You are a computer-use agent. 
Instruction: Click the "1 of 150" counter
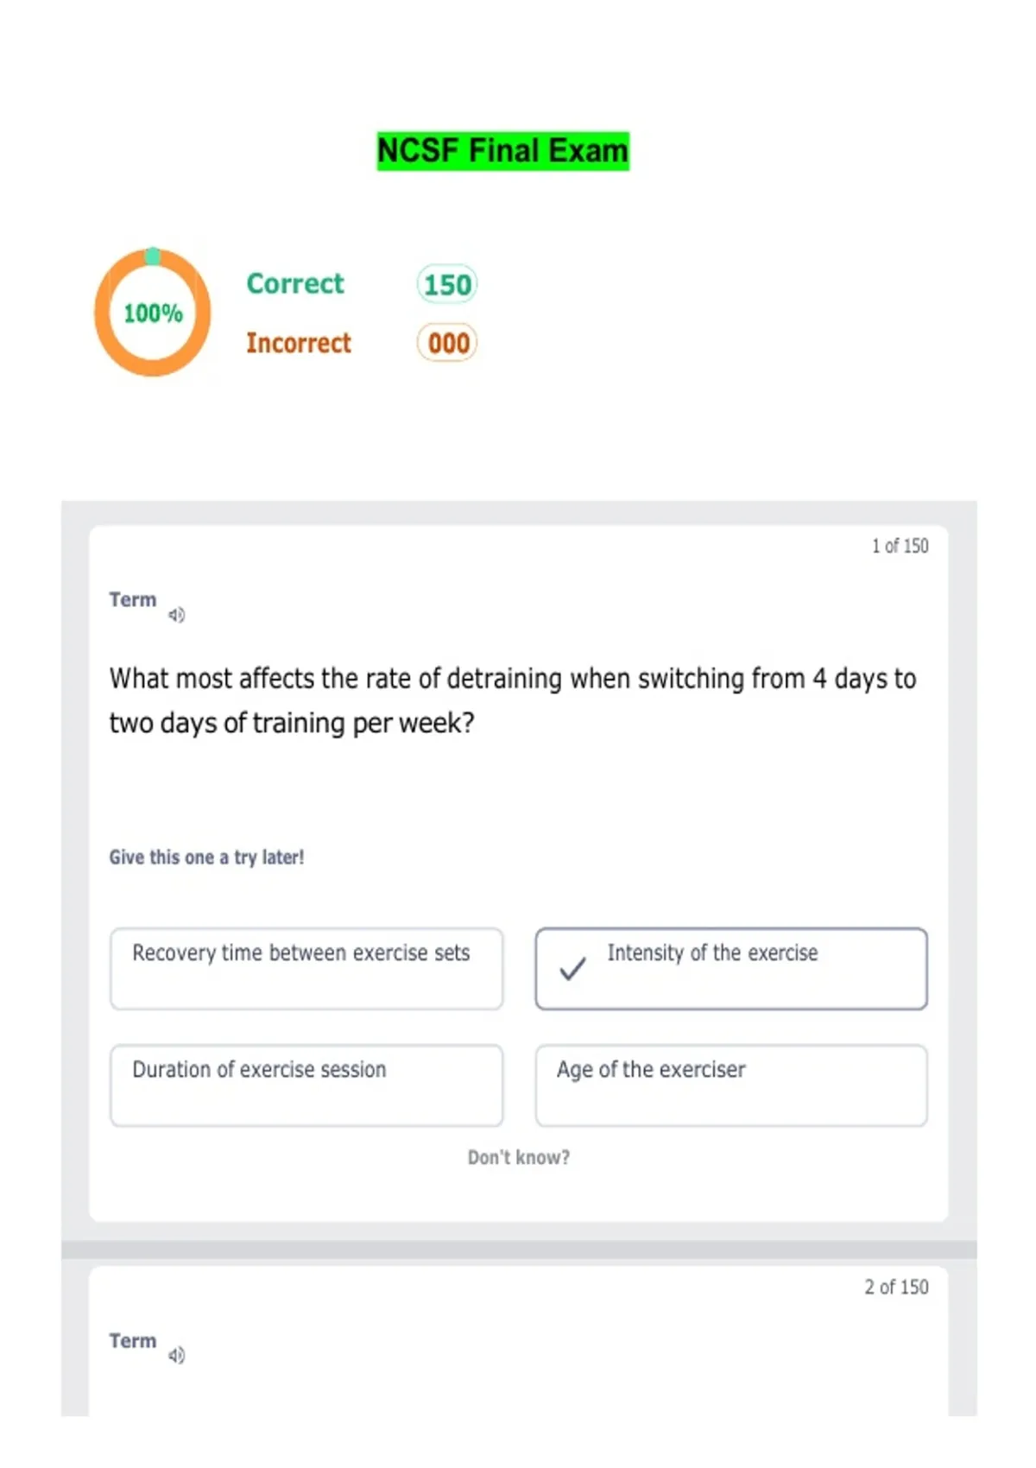pos(900,546)
